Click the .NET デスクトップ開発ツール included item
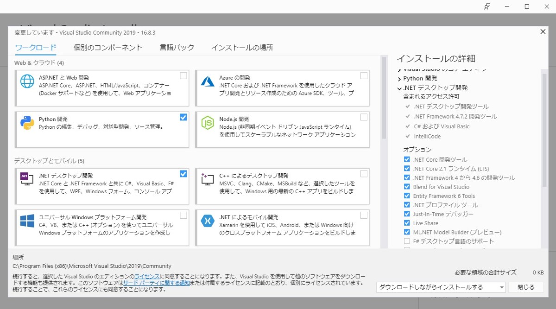This screenshot has width=556, height=309. point(451,107)
